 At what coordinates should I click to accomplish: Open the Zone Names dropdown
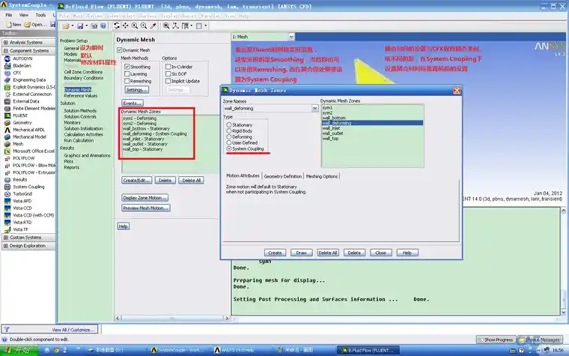point(314,108)
